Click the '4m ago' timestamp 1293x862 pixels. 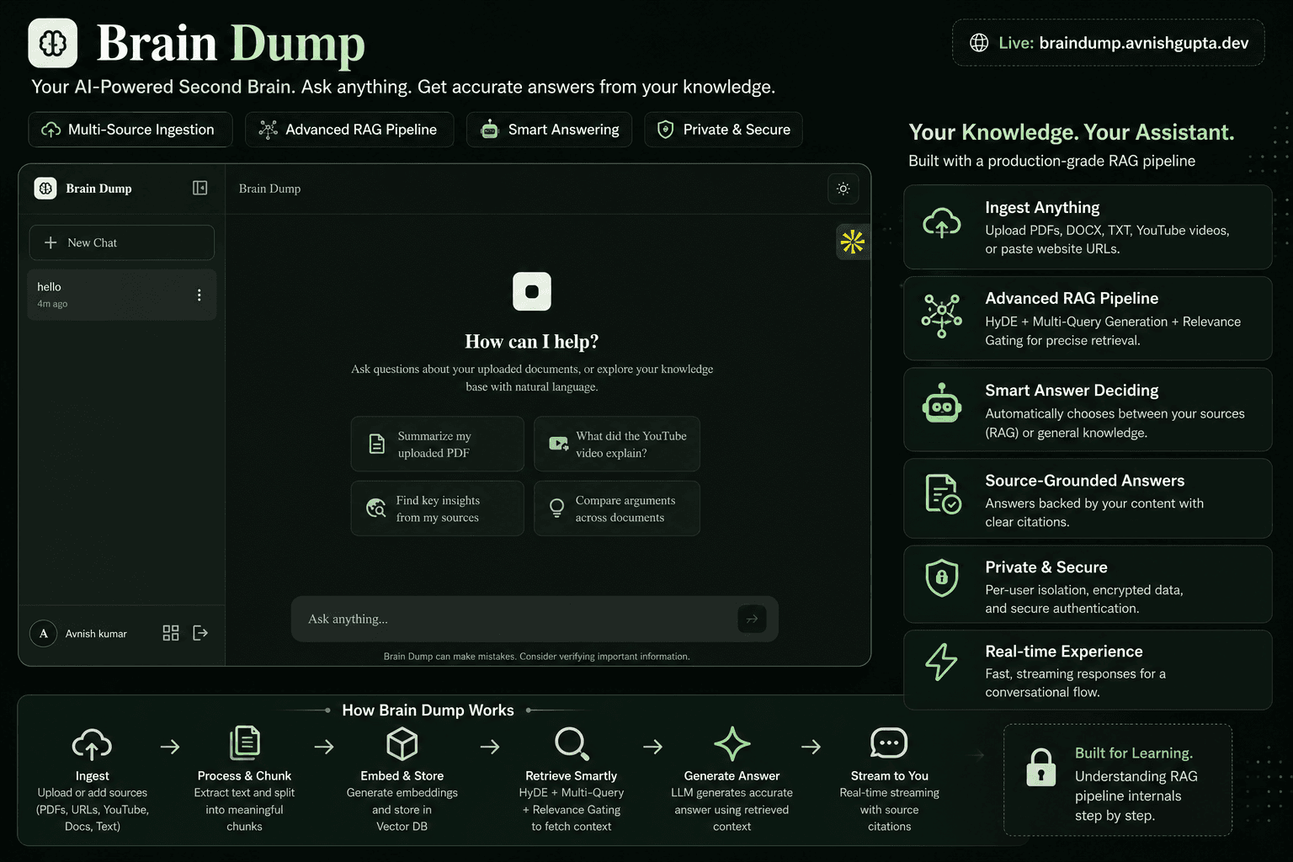[52, 304]
